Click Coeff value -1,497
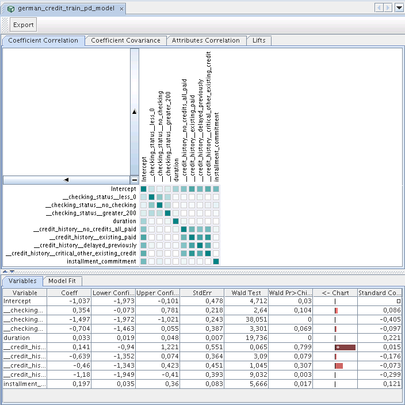The image size is (405, 405). (79, 319)
